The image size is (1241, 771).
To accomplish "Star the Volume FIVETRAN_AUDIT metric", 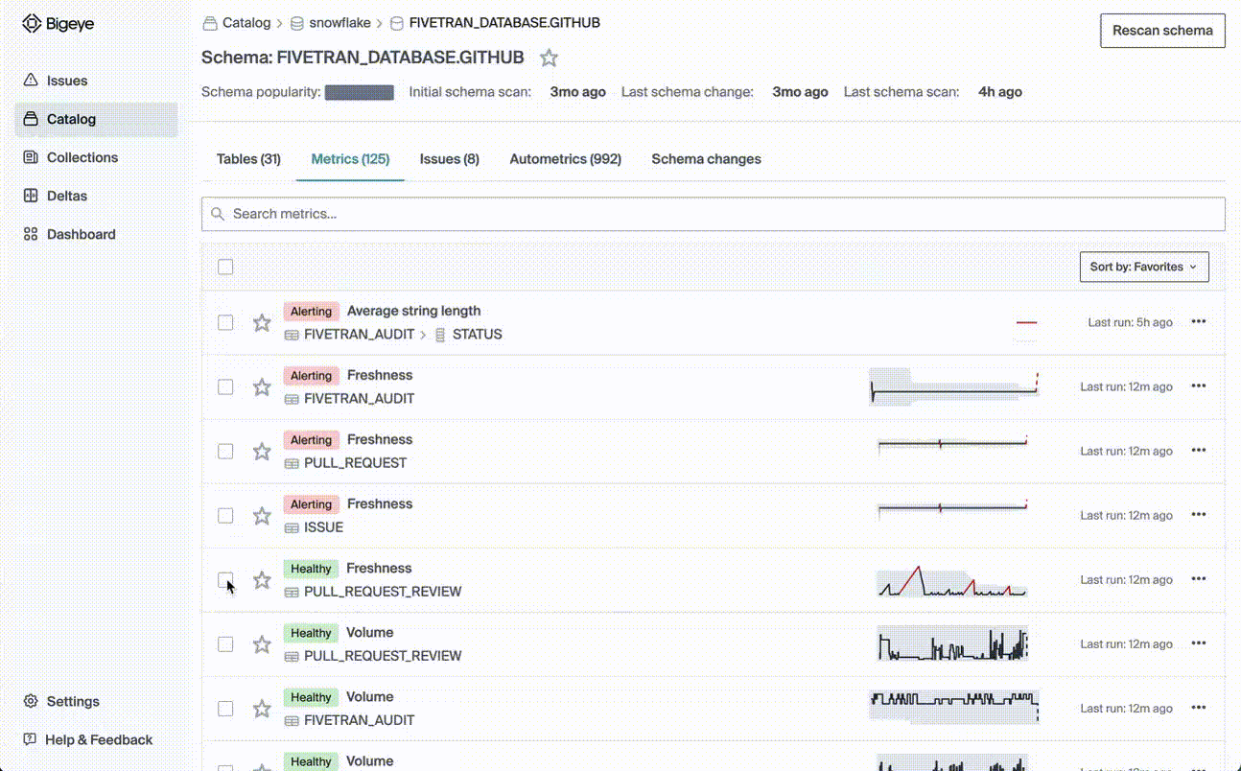I will pos(262,709).
